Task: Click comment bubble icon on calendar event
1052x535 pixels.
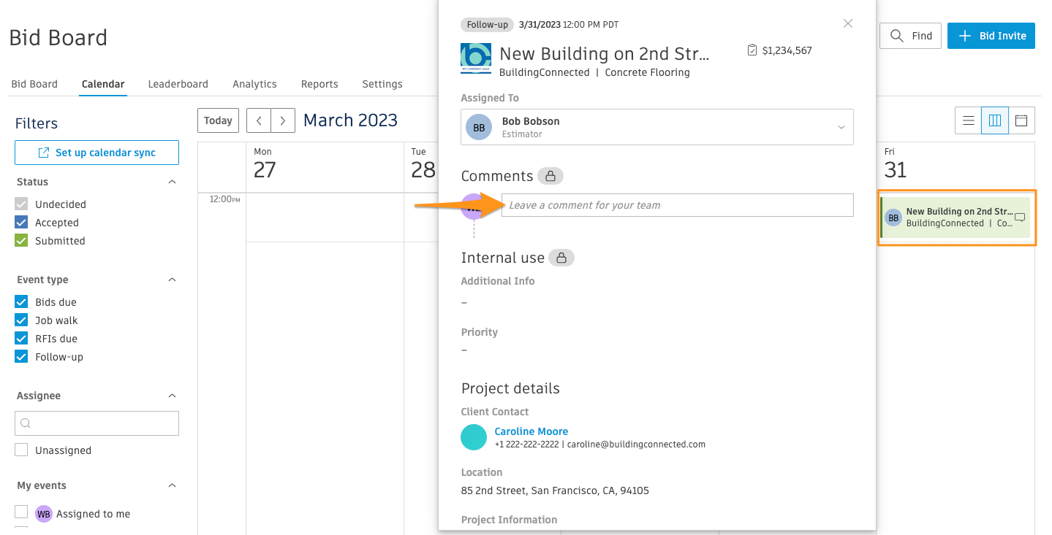Action: 1020,218
